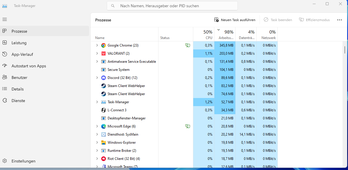Expand the VALORANT process group
Viewport: 348px width, 170px height.
(x=97, y=53)
